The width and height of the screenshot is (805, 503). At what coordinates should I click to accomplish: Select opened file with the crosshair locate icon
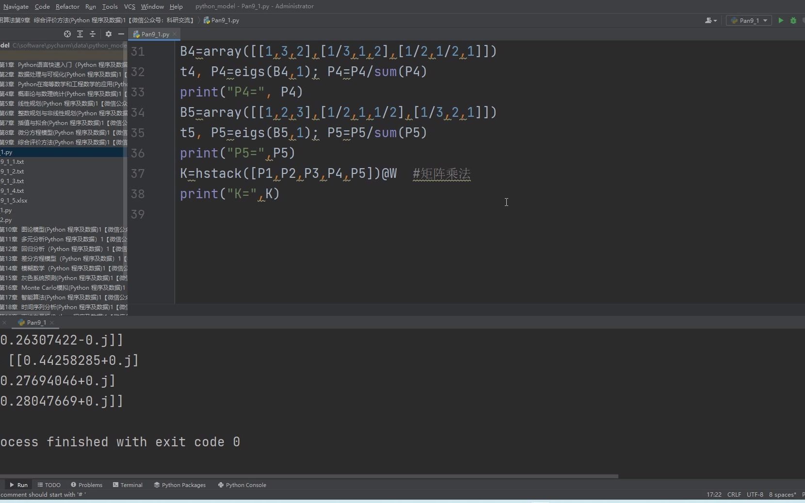coord(66,34)
